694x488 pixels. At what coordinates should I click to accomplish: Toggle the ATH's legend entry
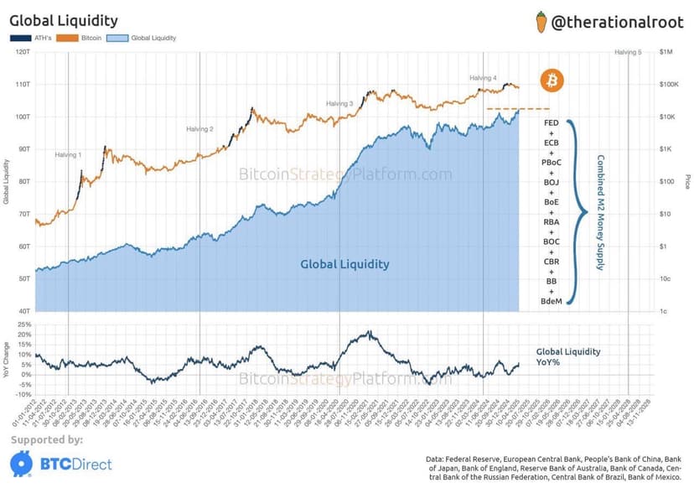click(x=30, y=38)
